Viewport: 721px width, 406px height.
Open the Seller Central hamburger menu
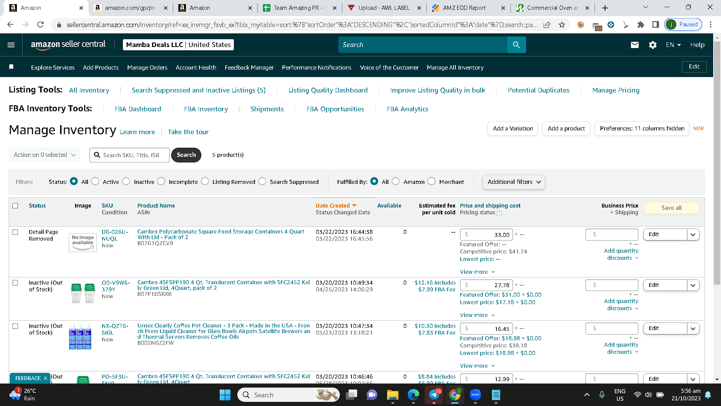(x=11, y=45)
